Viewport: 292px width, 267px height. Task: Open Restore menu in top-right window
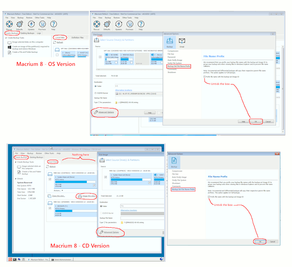point(116,18)
